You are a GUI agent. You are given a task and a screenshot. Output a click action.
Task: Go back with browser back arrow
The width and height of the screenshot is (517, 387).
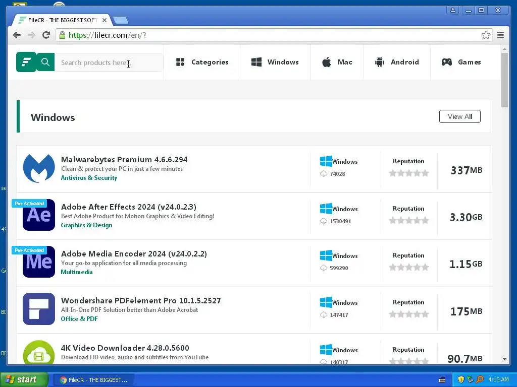click(x=17, y=35)
